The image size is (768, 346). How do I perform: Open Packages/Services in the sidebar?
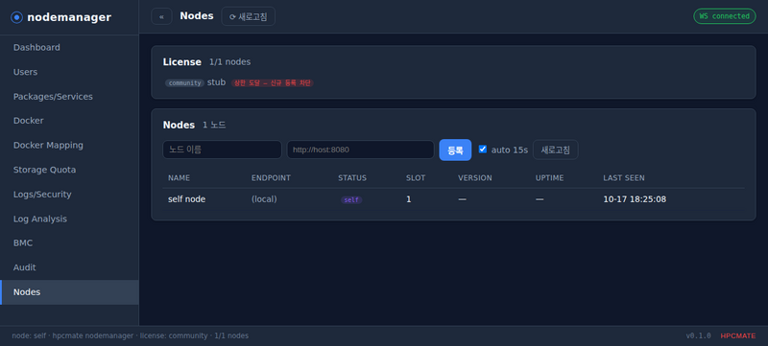69,96
